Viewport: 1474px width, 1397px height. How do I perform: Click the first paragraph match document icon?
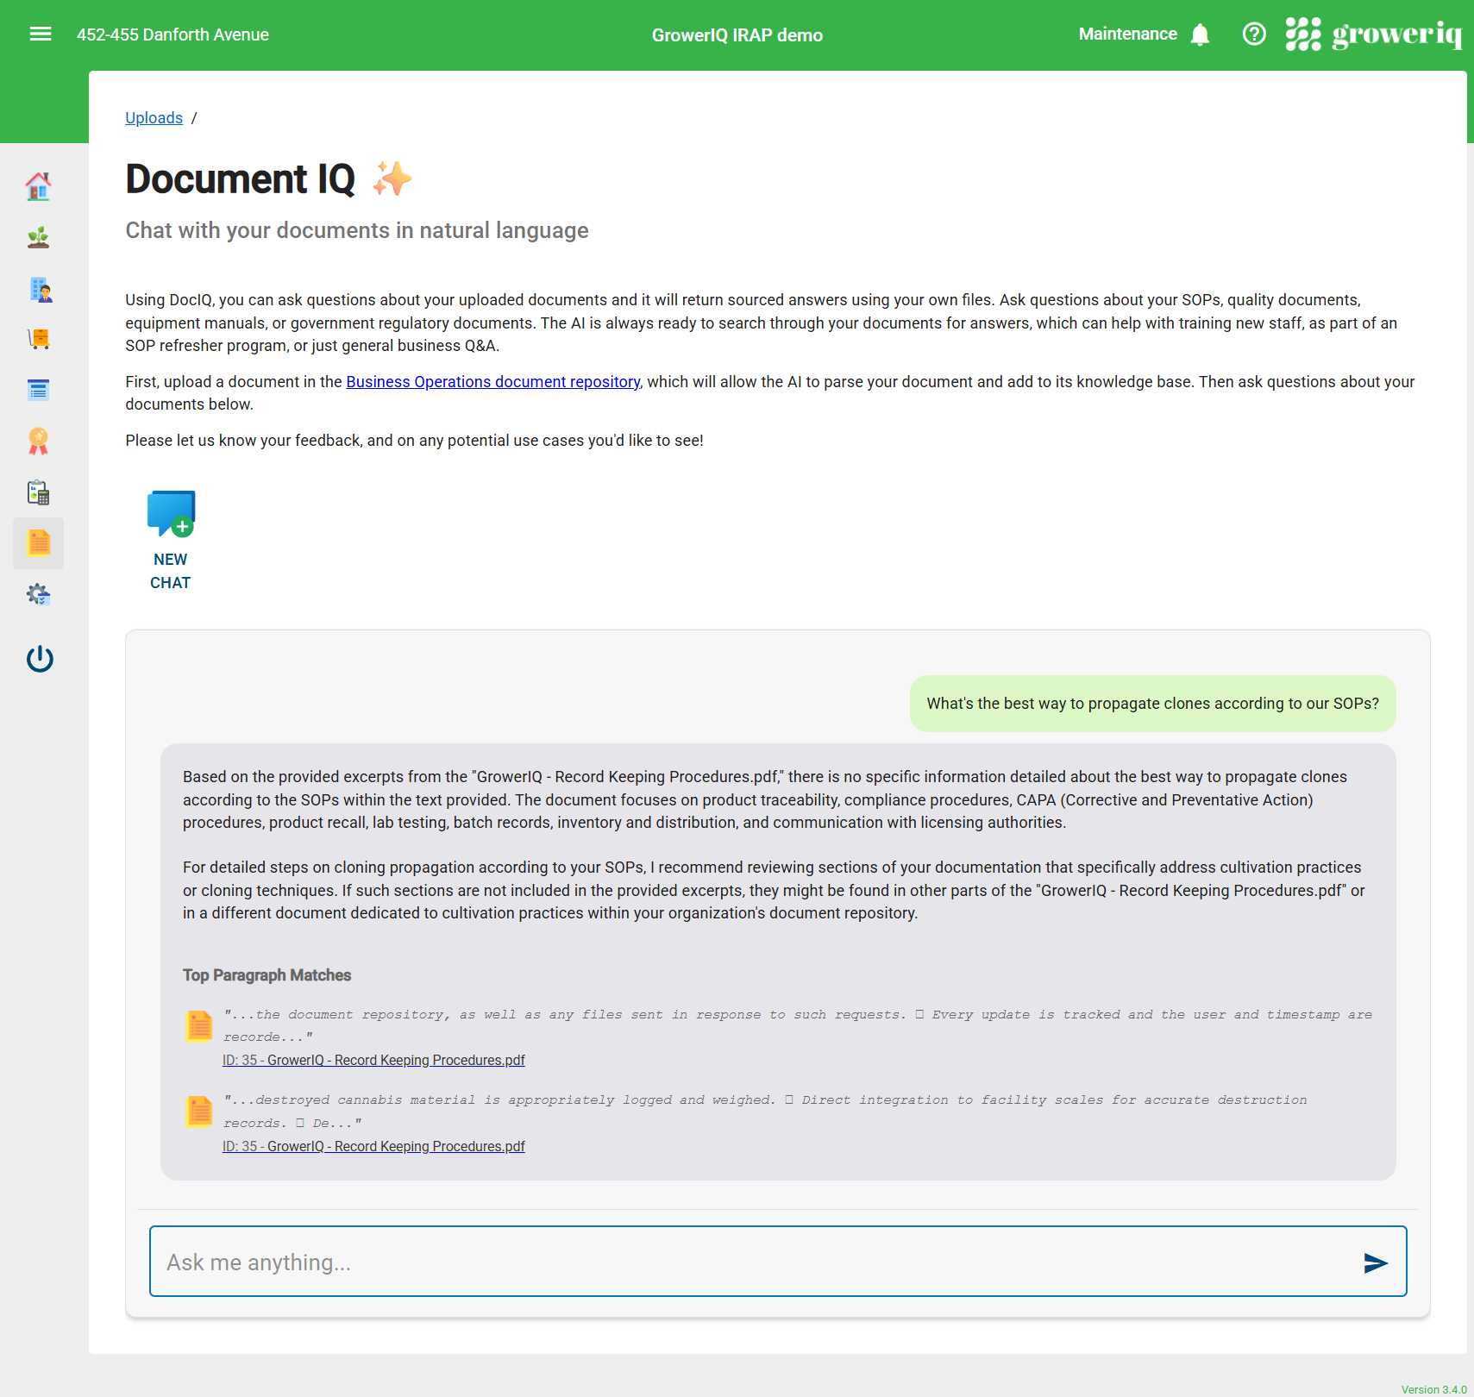coord(200,1026)
